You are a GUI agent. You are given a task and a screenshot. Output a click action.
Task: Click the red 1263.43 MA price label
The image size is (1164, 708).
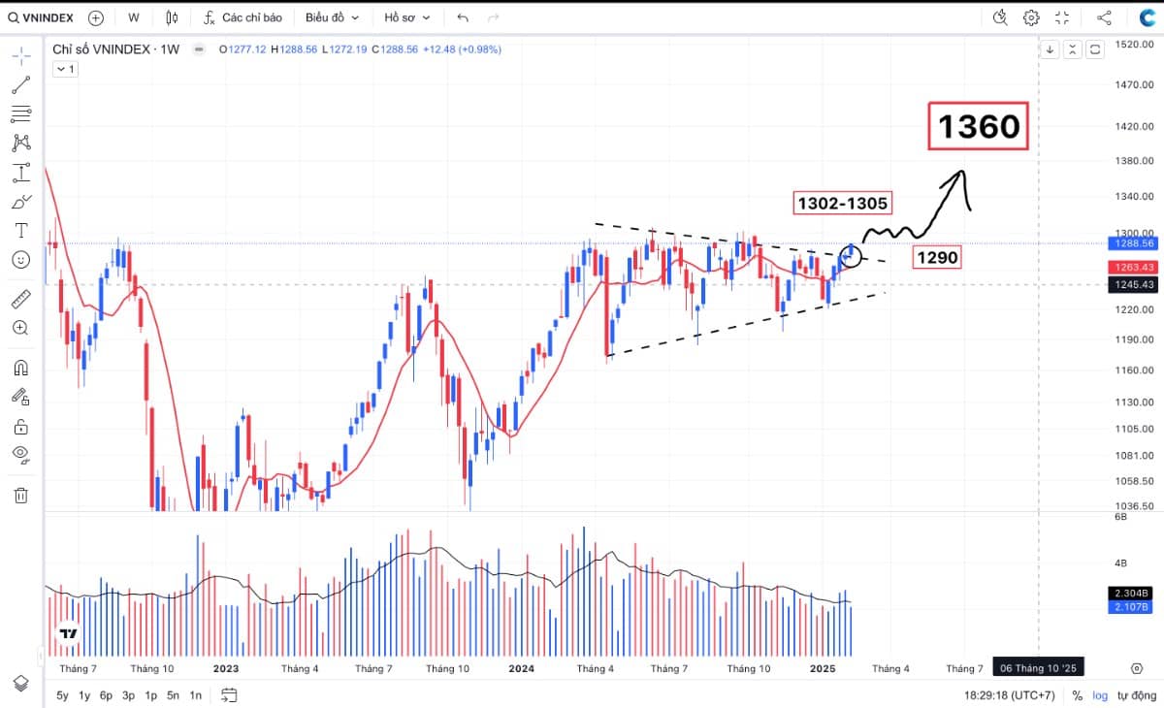coord(1132,267)
